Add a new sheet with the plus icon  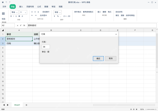(27, 105)
